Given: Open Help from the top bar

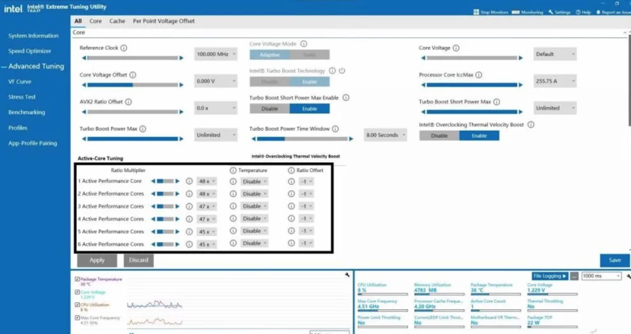Looking at the screenshot, I should pyautogui.click(x=583, y=12).
